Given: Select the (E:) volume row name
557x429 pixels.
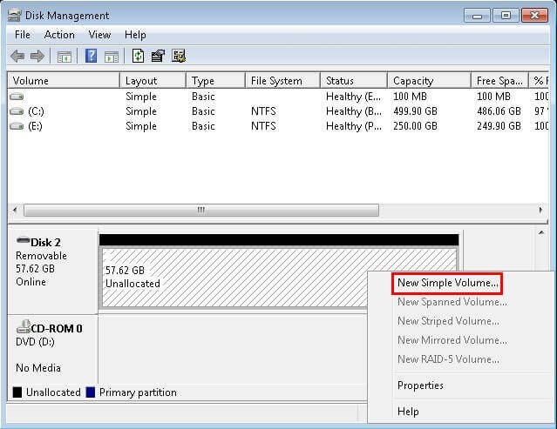Looking at the screenshot, I should [x=35, y=126].
